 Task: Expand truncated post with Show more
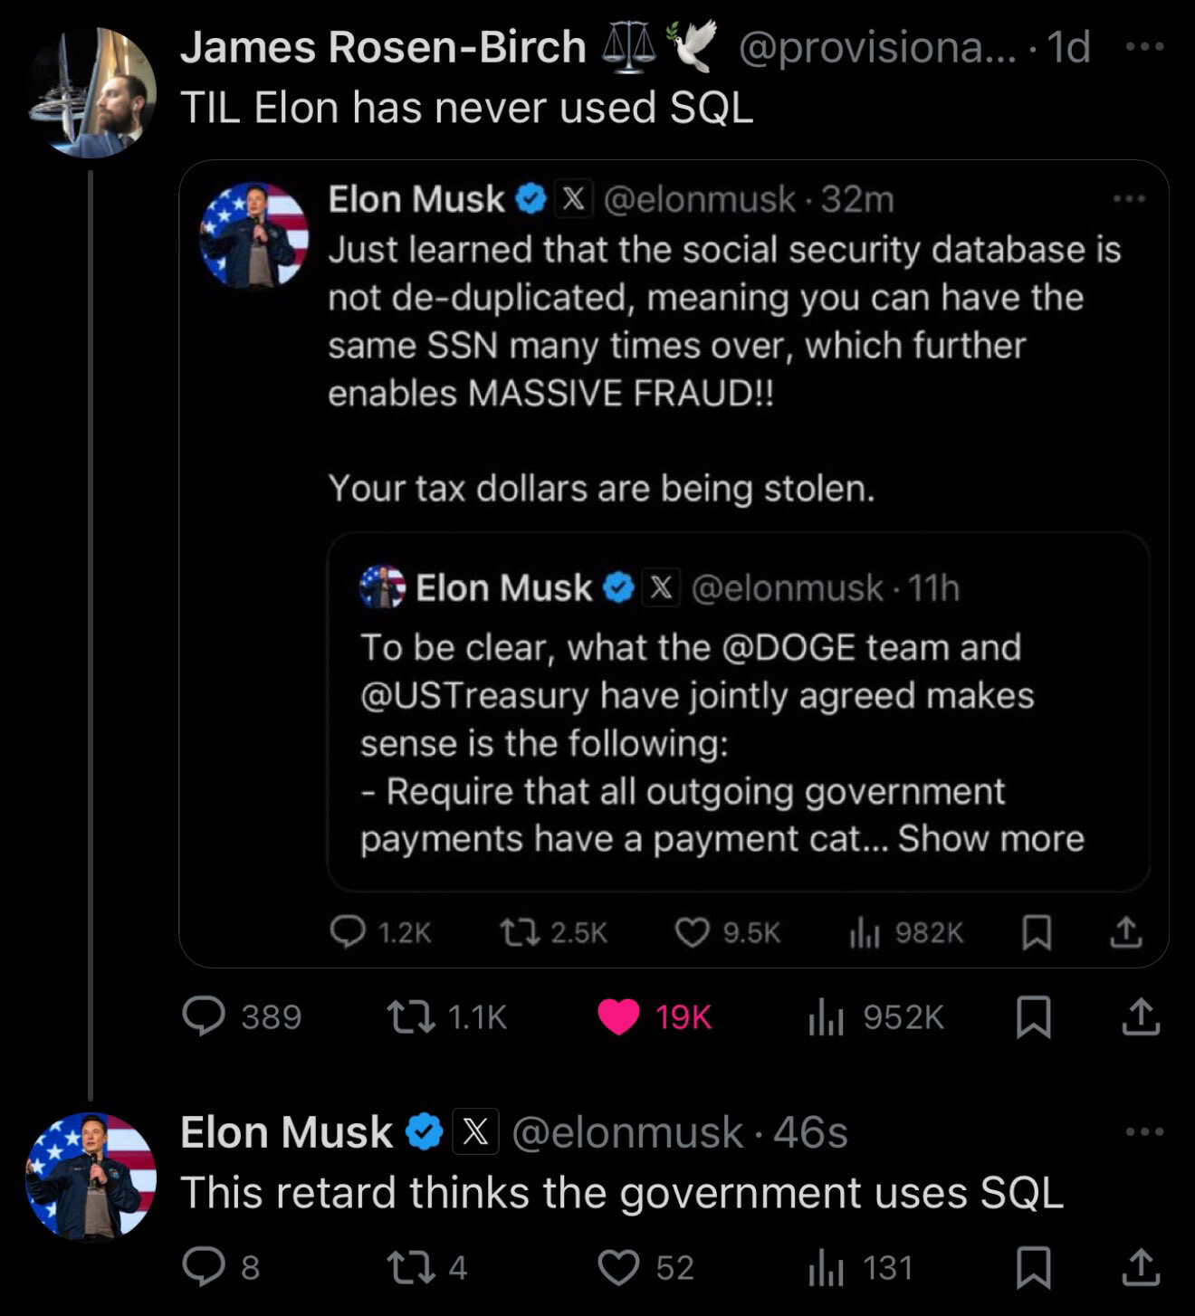click(990, 839)
